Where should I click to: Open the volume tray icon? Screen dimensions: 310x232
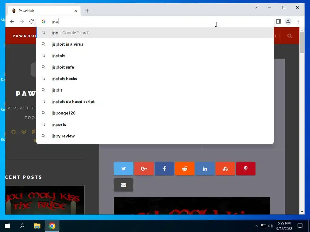(271, 226)
